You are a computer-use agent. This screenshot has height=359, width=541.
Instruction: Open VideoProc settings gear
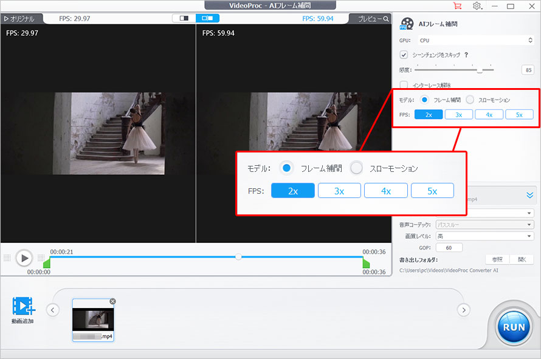477,5
